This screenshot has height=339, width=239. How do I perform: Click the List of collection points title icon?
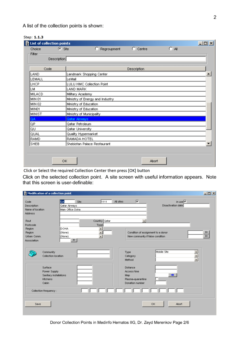tap(27, 43)
